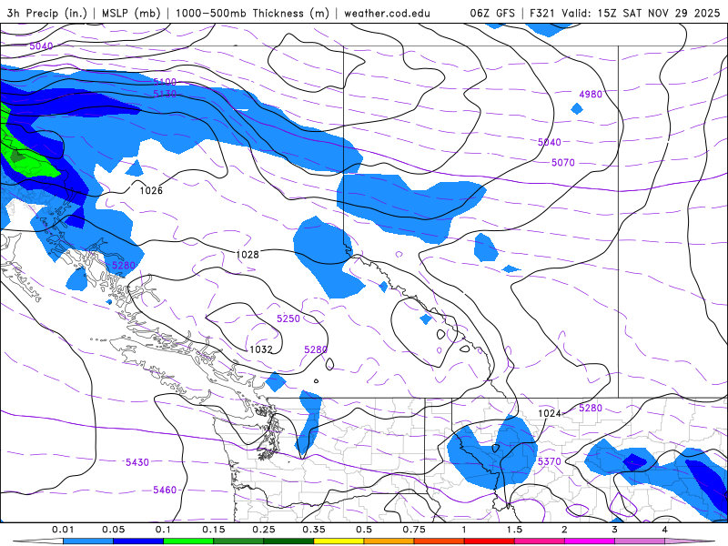Click the 0.35 legend value

(314, 530)
